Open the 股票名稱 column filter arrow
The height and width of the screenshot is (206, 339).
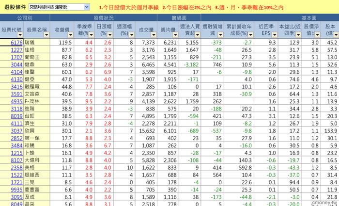46,35
